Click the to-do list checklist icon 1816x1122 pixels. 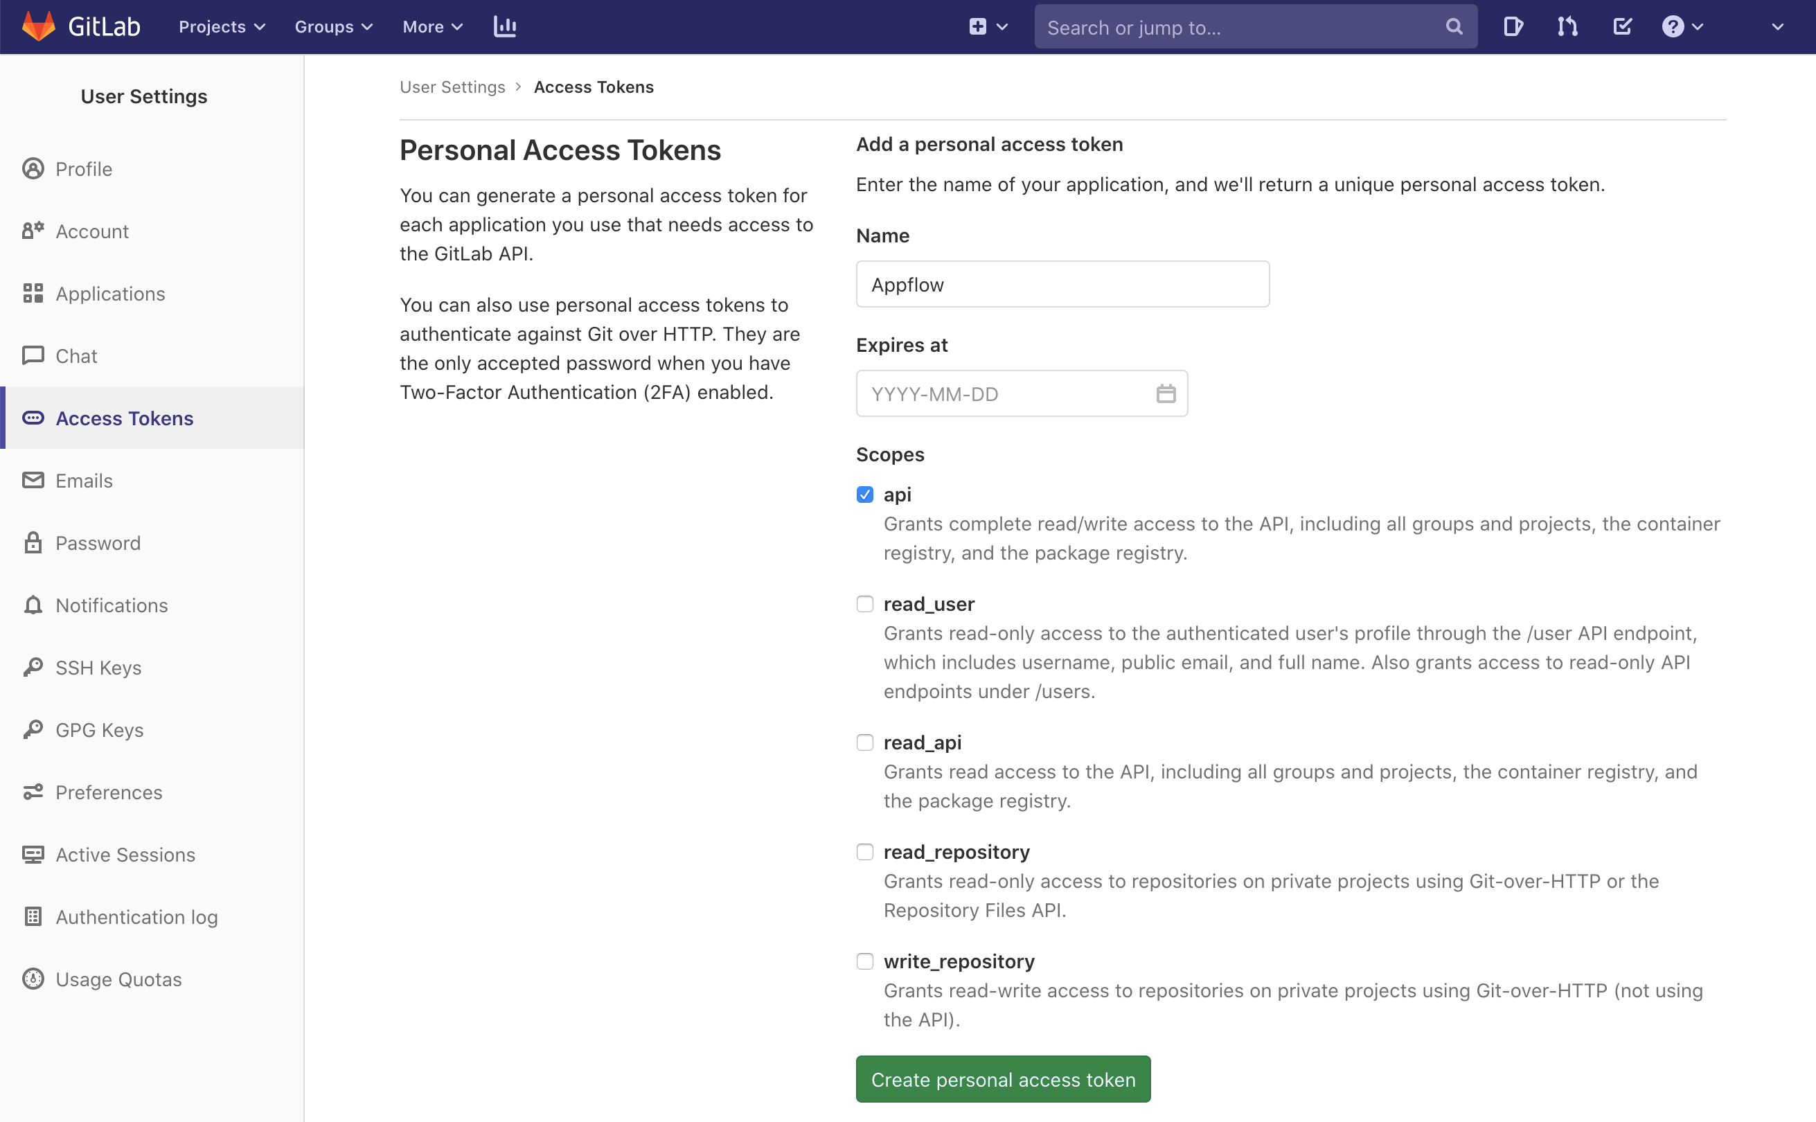point(1623,26)
